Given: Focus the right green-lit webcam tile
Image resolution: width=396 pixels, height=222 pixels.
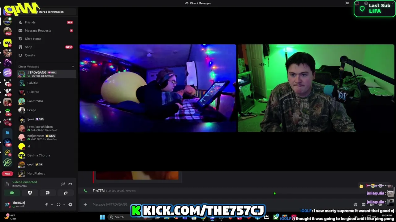Looking at the screenshot, I should coord(316,88).
